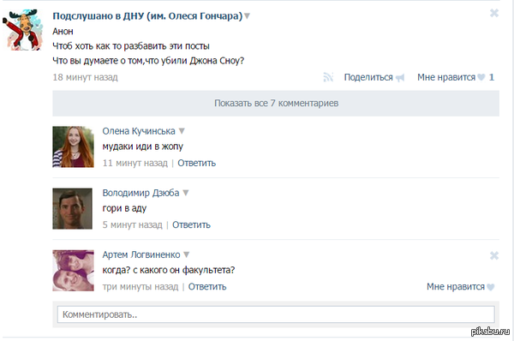
Task: Click the heart icon next to count 1
Action: pos(481,77)
